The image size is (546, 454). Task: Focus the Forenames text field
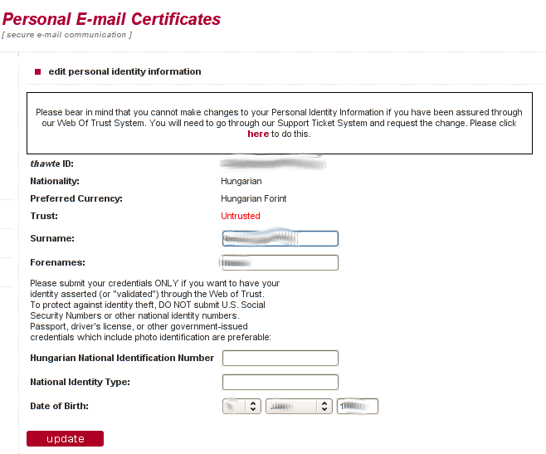click(x=280, y=263)
